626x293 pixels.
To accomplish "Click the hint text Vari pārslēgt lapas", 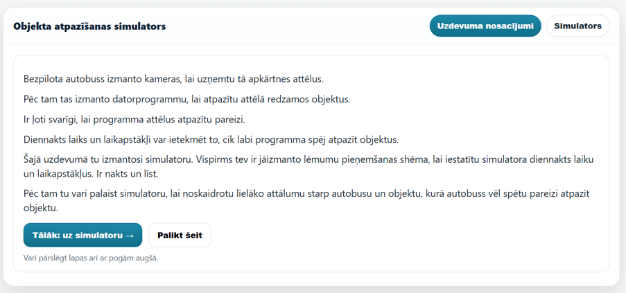I will [x=91, y=258].
